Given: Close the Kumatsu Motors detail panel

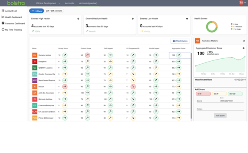Looking at the screenshot, I should coord(244,41).
